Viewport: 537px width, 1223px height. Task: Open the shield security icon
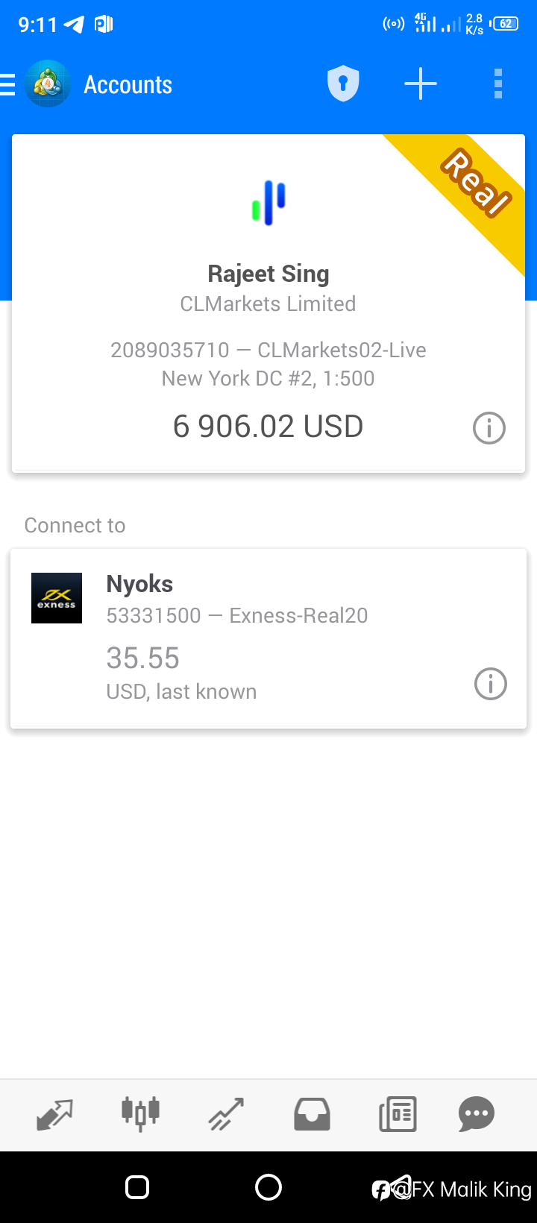(x=343, y=84)
